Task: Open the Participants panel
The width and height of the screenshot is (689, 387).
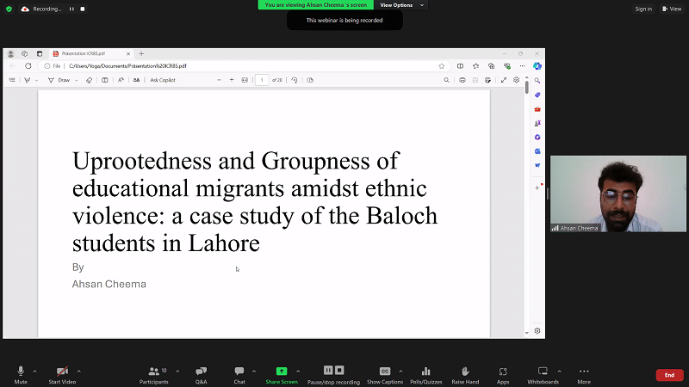Action: pos(154,372)
